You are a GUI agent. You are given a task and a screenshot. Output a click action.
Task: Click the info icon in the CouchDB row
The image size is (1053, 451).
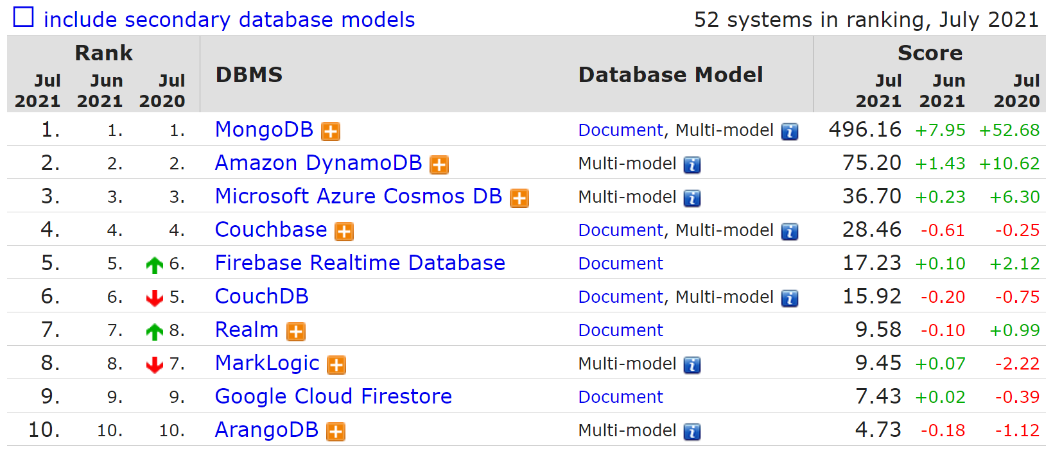click(789, 298)
